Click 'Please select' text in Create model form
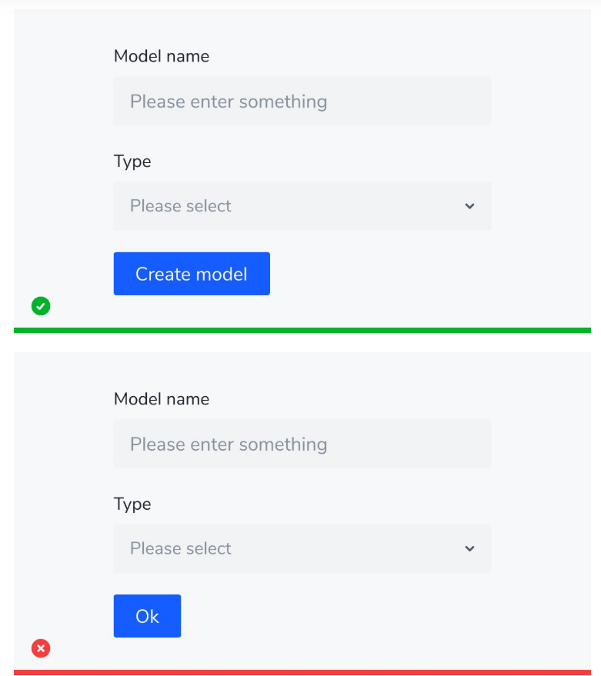 [x=181, y=206]
